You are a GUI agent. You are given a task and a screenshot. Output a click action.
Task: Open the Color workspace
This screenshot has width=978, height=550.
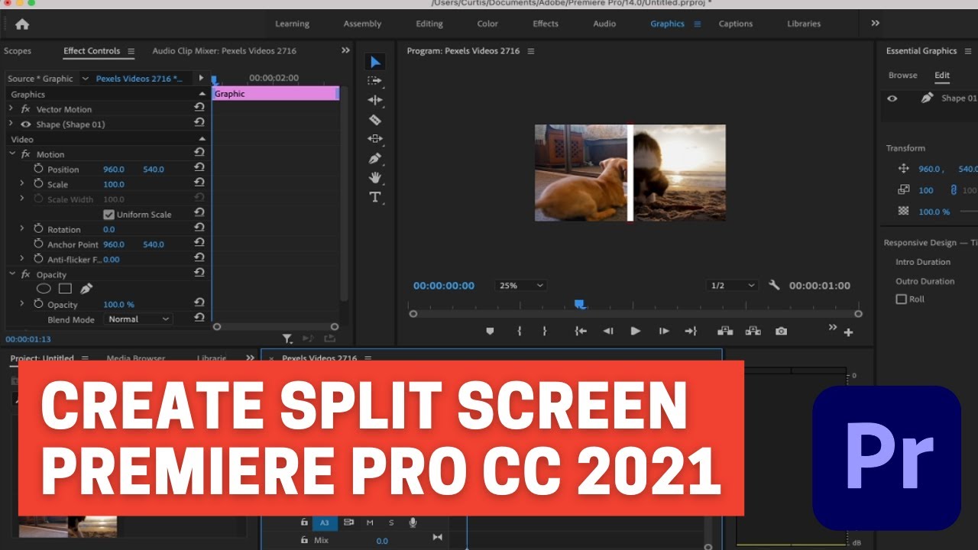pos(487,24)
